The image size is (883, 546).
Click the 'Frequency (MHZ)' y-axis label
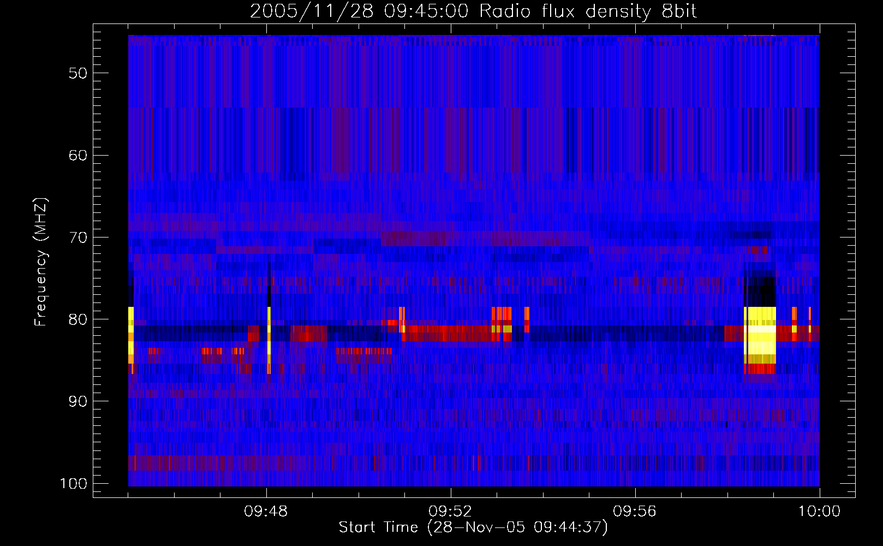41,262
